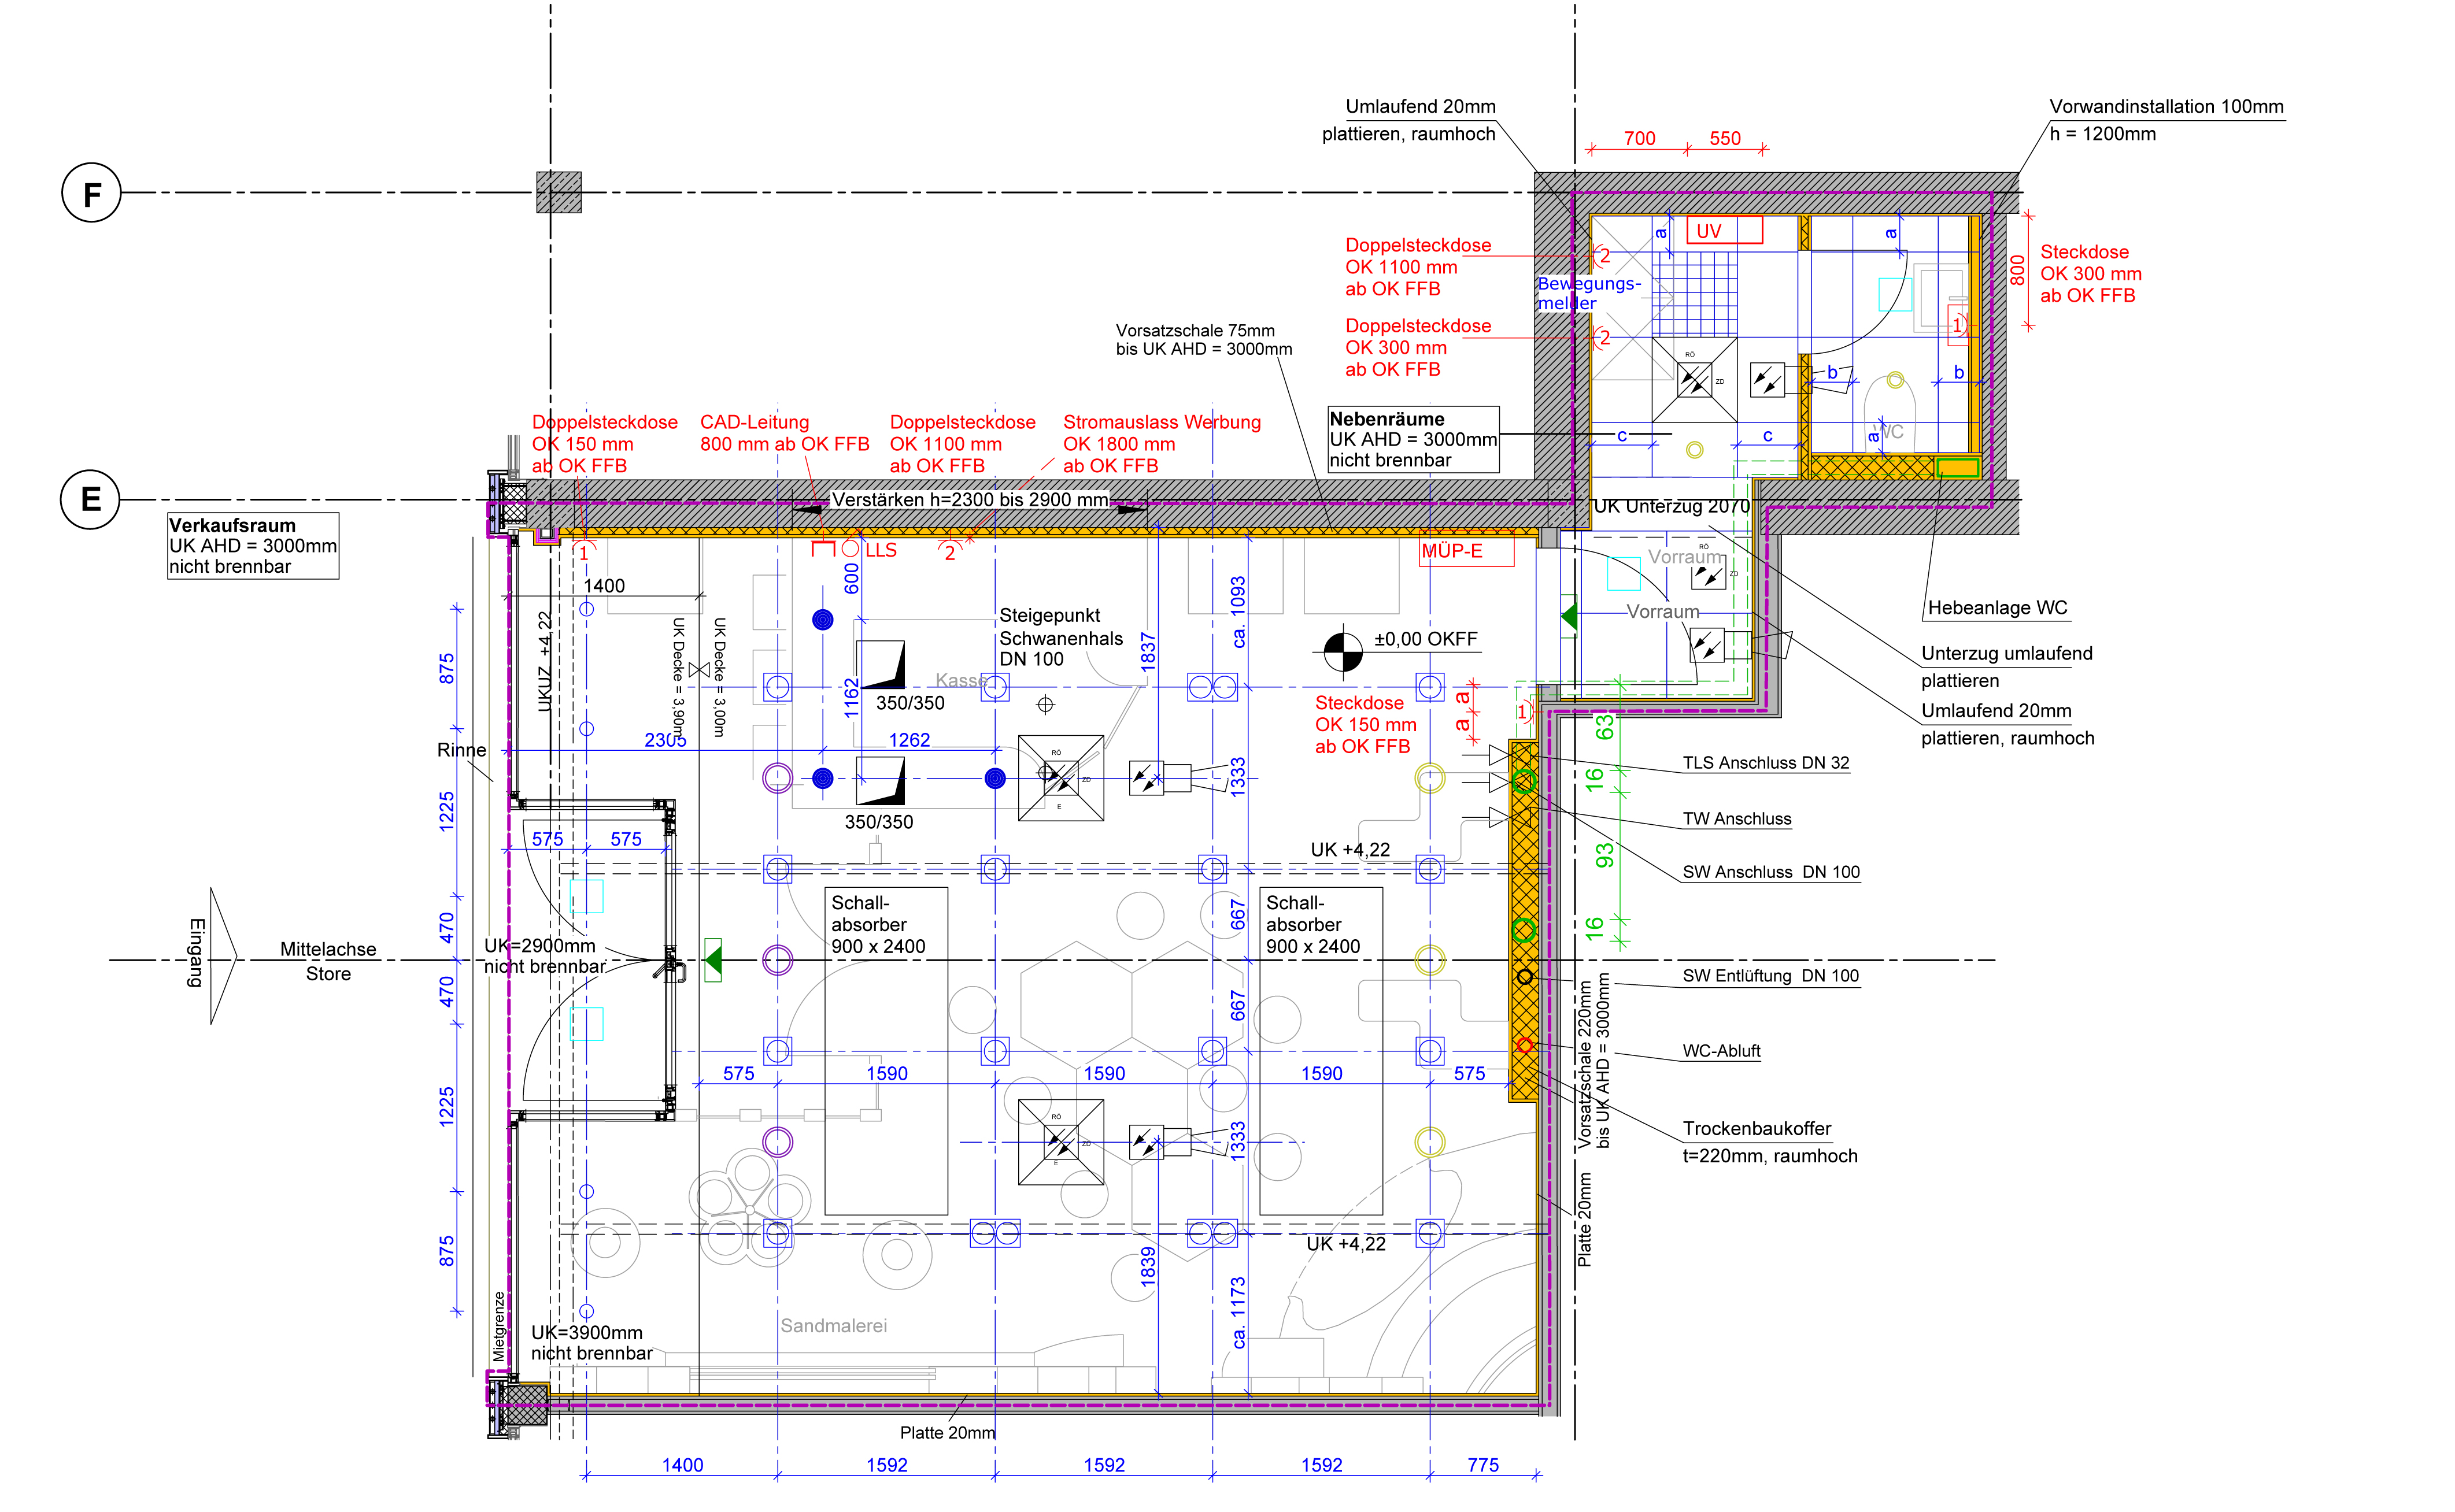Click the LLS socket label
Image resolution: width=2455 pixels, height=1512 pixels.
pyautogui.click(x=881, y=550)
